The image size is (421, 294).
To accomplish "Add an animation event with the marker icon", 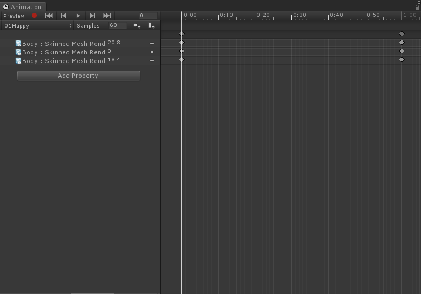I will (x=152, y=26).
